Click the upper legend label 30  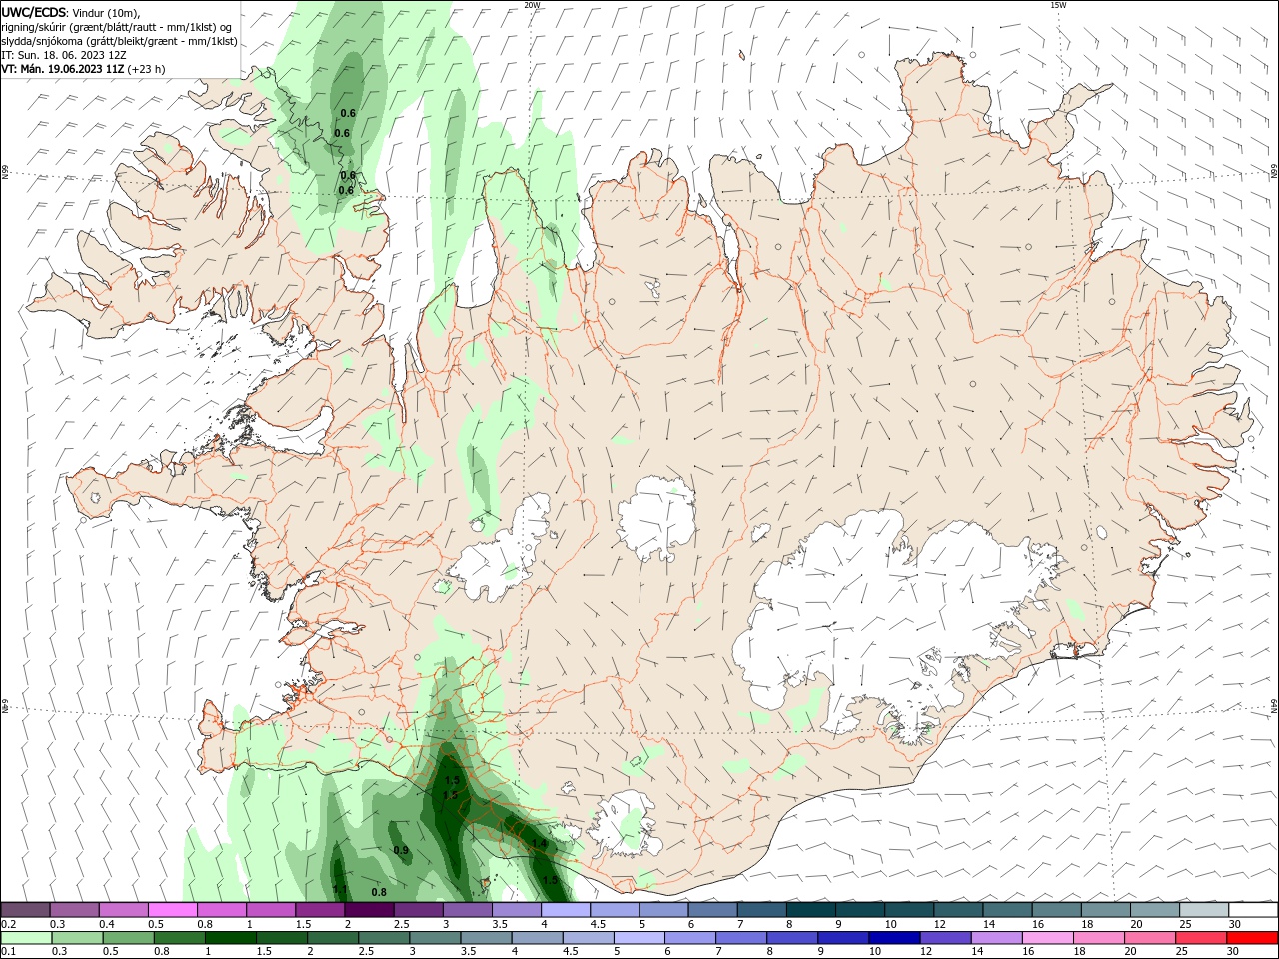(1234, 924)
